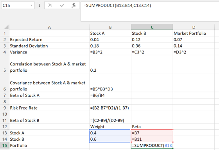The width and height of the screenshot is (219, 150).
Task: Click the 'Correlation between Stock A & market' cell
Action: [x=49, y=64]
